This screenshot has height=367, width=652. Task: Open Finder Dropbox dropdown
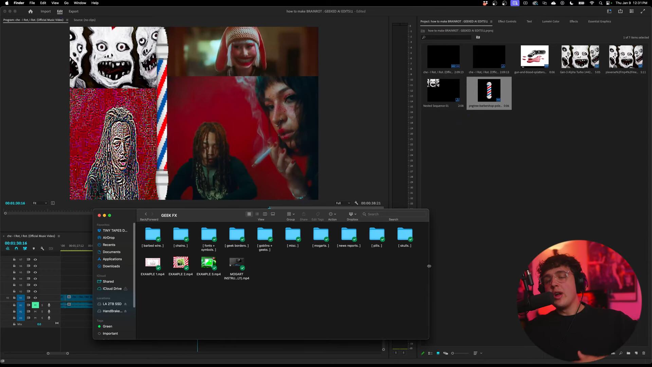(x=352, y=214)
